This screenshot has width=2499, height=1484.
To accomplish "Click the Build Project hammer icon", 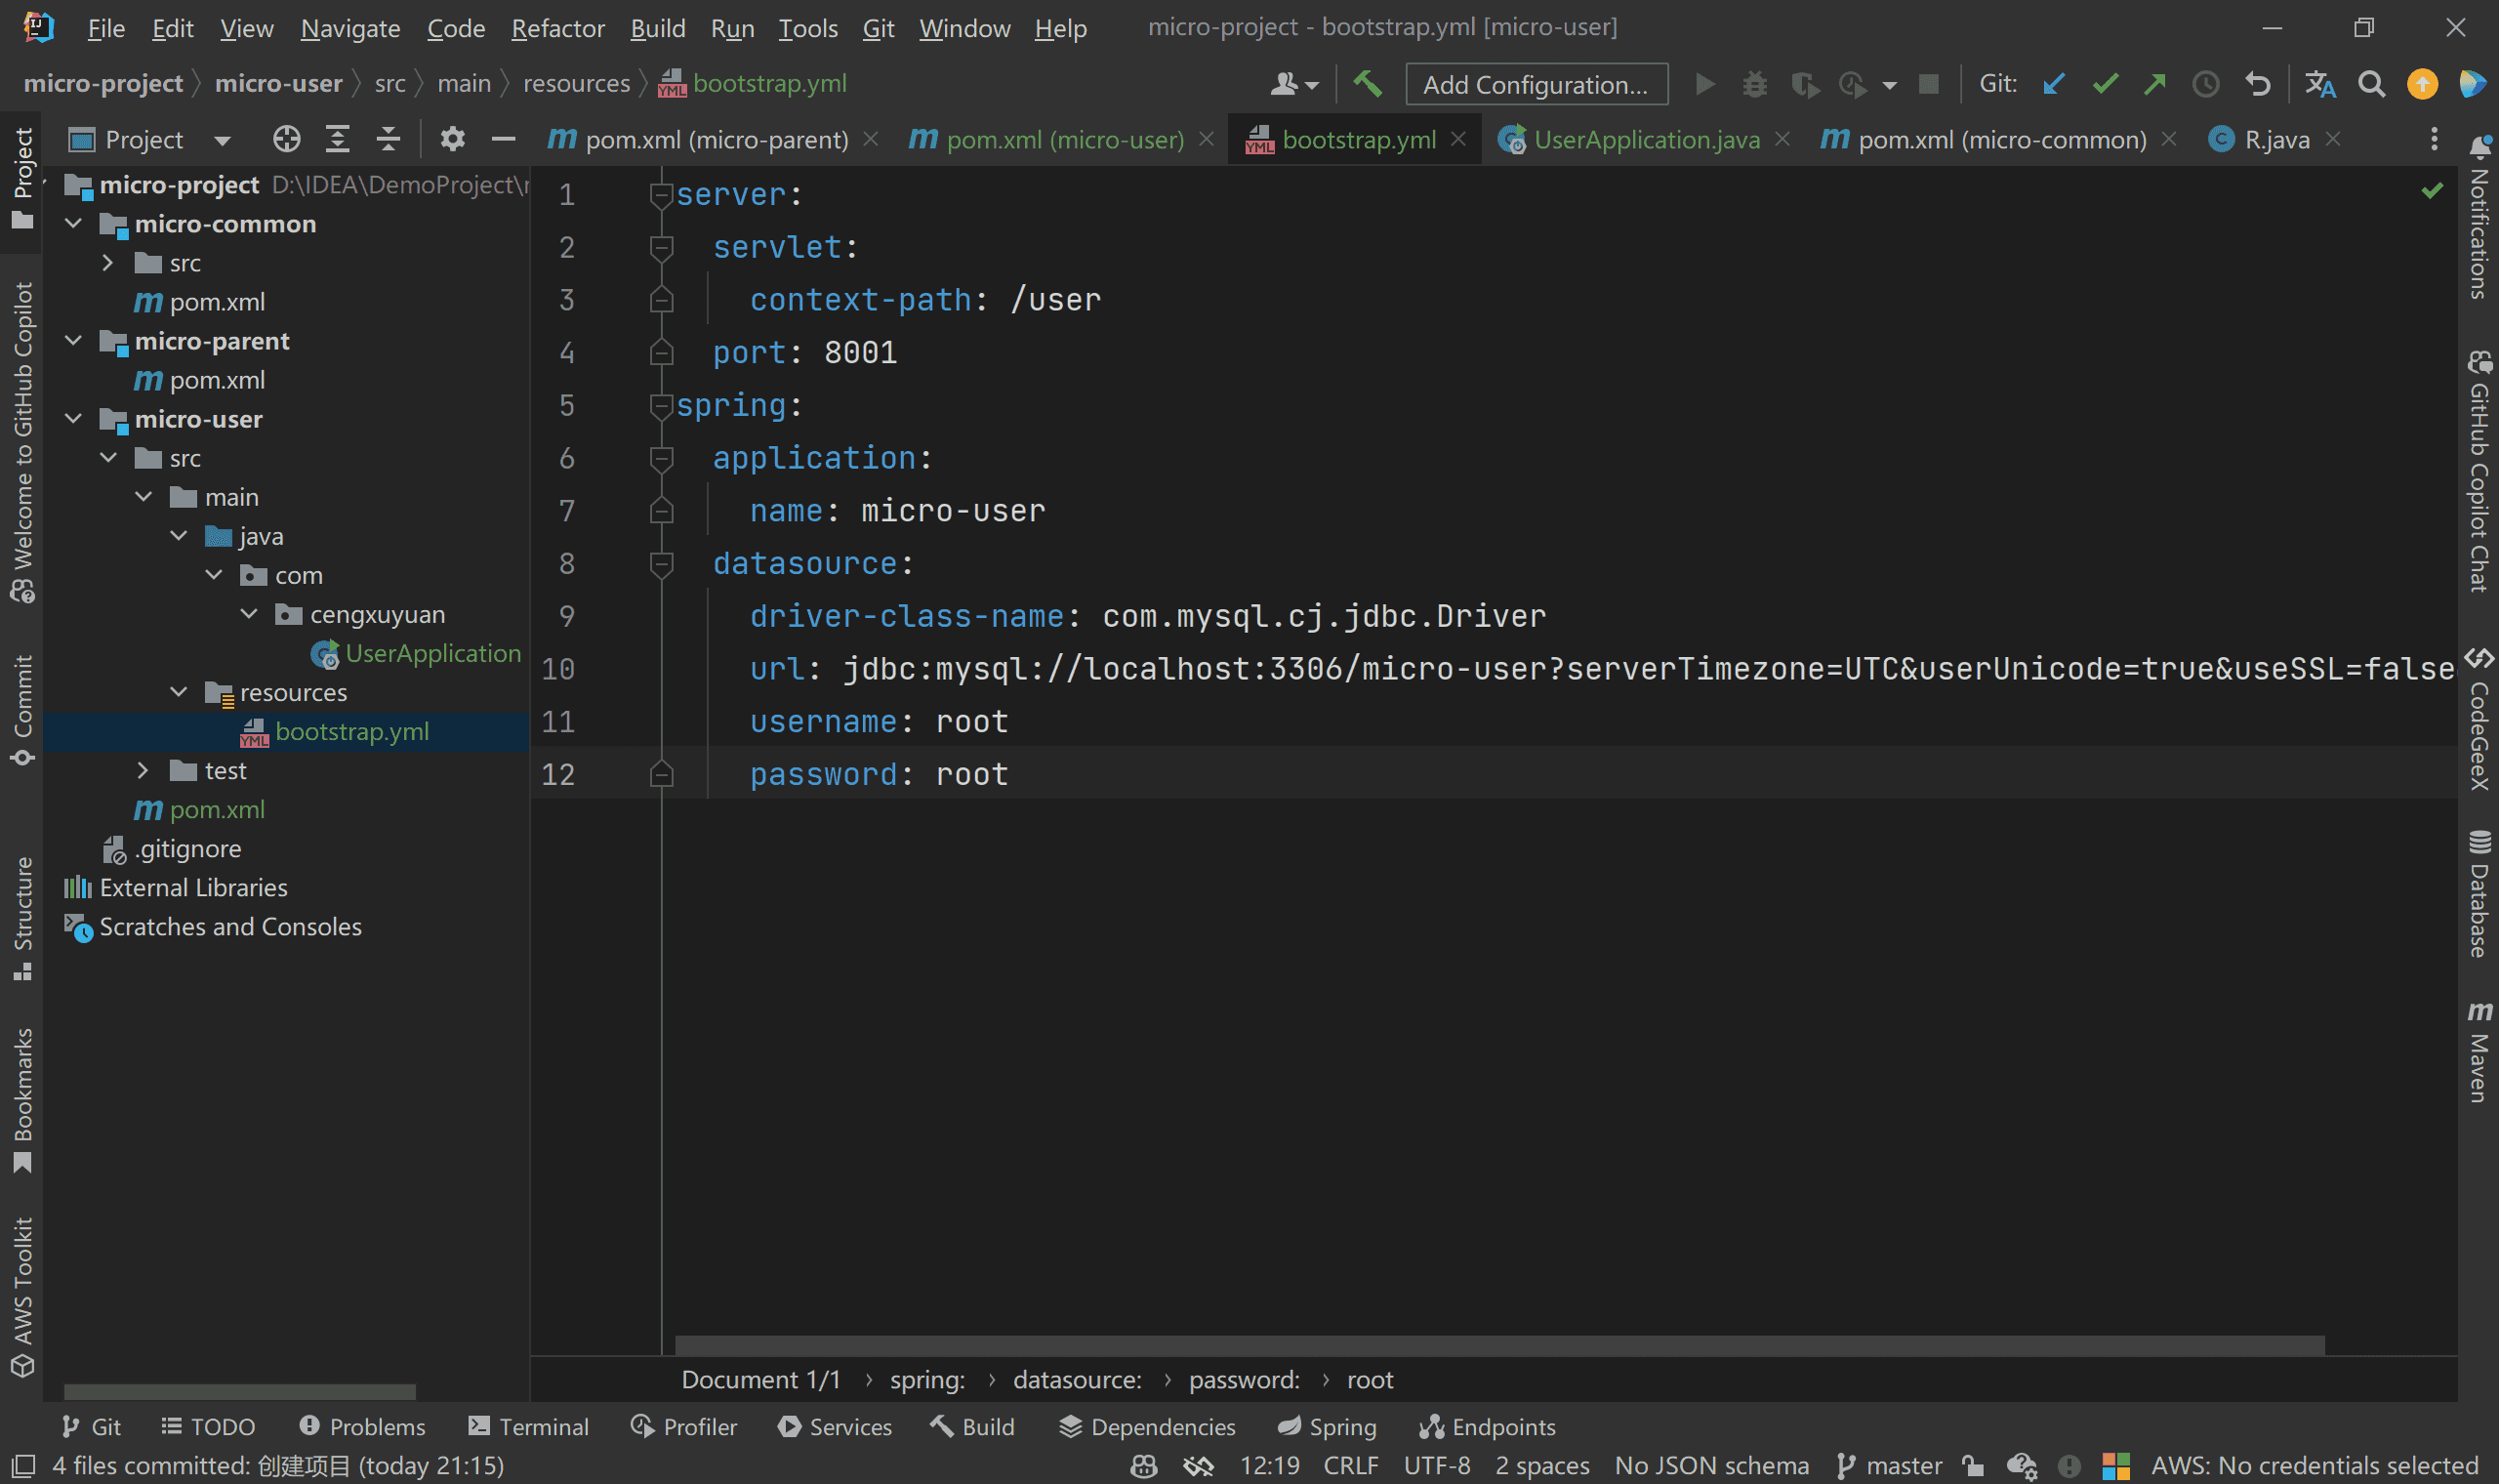I will (1368, 84).
